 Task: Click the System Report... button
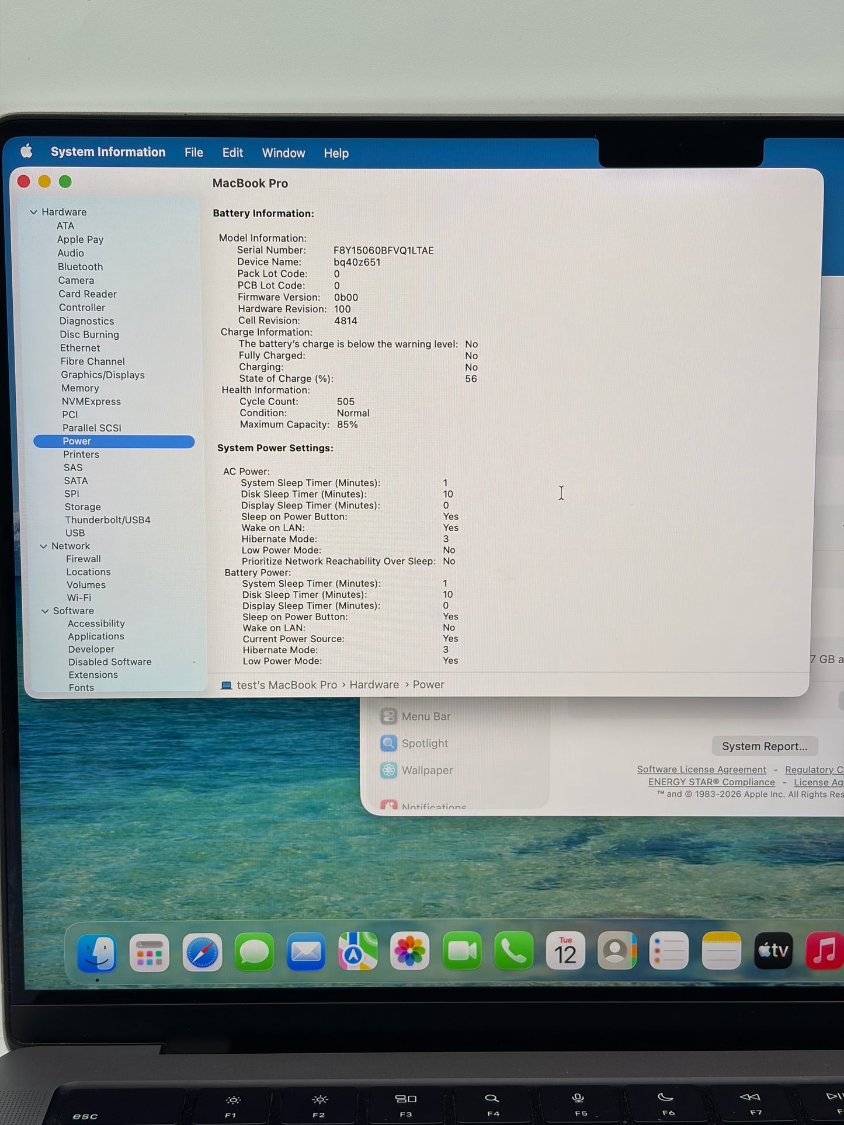pos(765,746)
